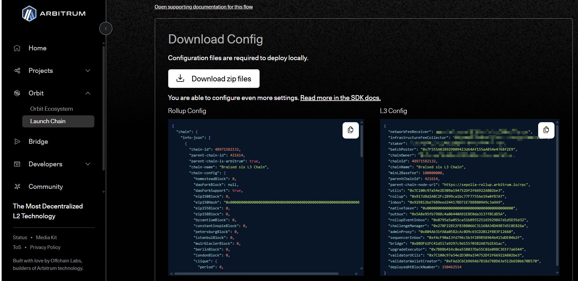Click the Rollup Config vertical scrollbar
The image size is (578, 281).
(x=361, y=140)
